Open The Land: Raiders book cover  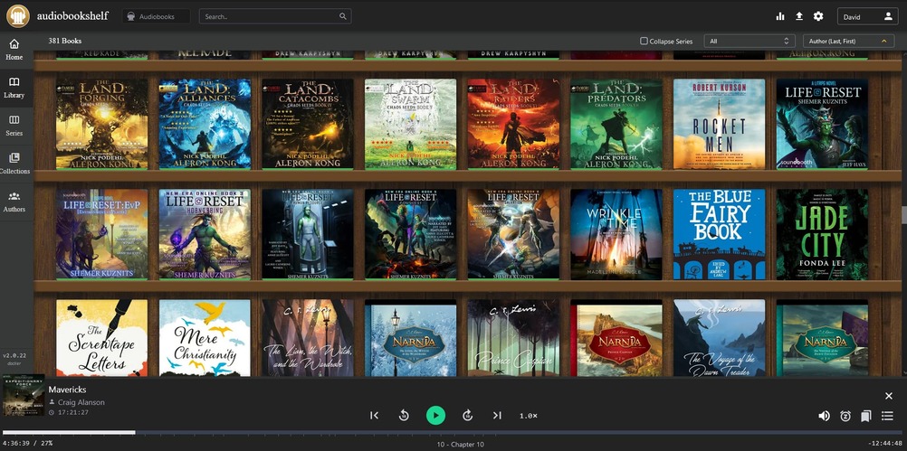(x=513, y=124)
